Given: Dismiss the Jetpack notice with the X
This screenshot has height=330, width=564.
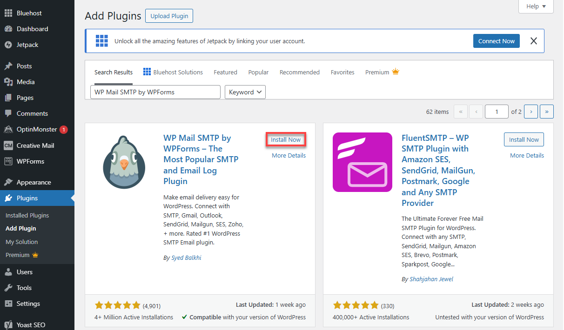Looking at the screenshot, I should [x=533, y=40].
